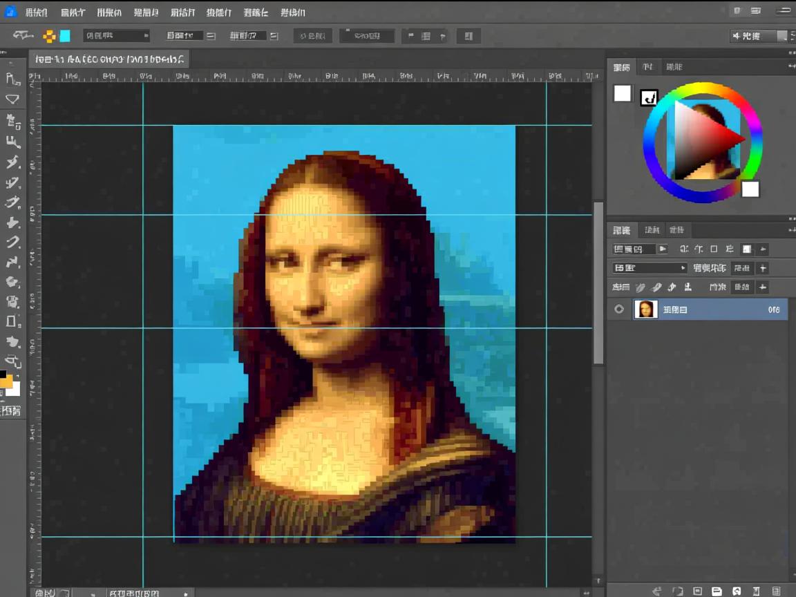Click the cyan color swatch in the options bar
The width and height of the screenshot is (796, 597).
point(65,36)
